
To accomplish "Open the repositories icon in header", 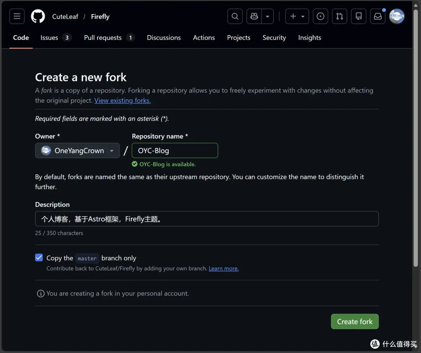I will (359, 16).
